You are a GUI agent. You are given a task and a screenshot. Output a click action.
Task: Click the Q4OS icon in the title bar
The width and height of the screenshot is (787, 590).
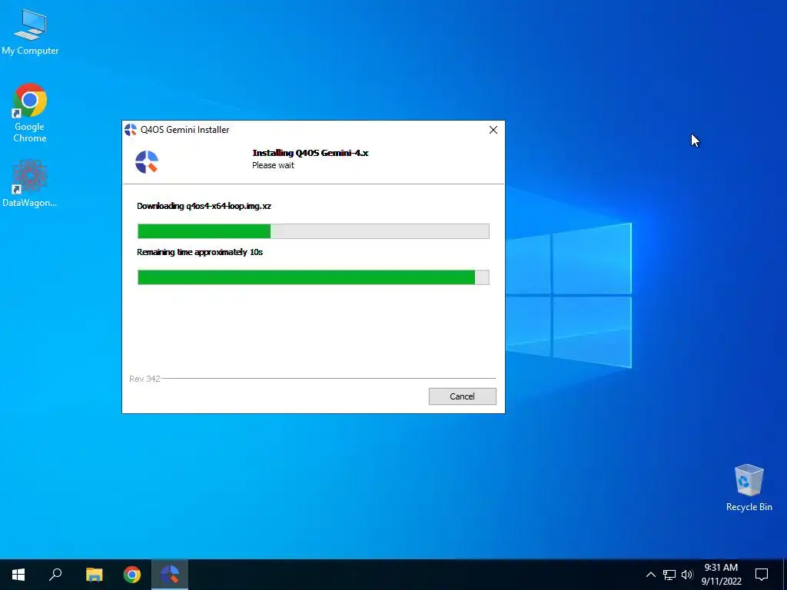pyautogui.click(x=131, y=130)
